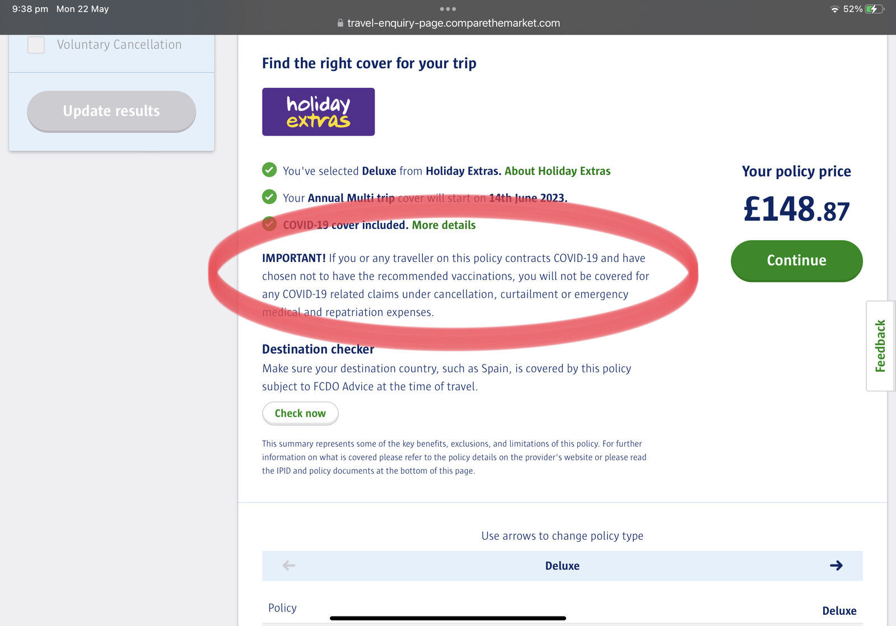Tap the Holiday Extras logo
Image resolution: width=896 pixels, height=626 pixels.
point(318,112)
